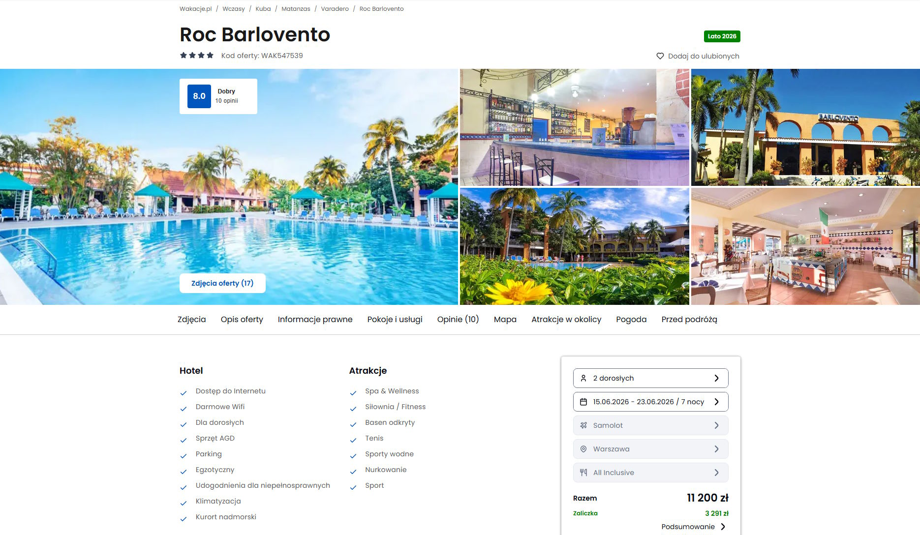This screenshot has width=920, height=535.
Task: Click the blue 8.0 rating badge
Action: 199,96
